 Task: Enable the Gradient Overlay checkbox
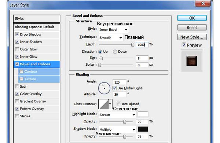pyautogui.click(x=17, y=101)
